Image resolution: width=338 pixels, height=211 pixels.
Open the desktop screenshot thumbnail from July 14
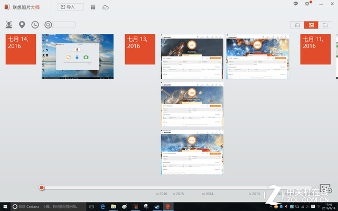[x=78, y=56]
